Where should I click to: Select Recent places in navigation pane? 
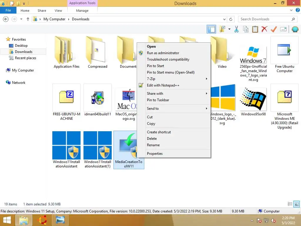(25, 58)
